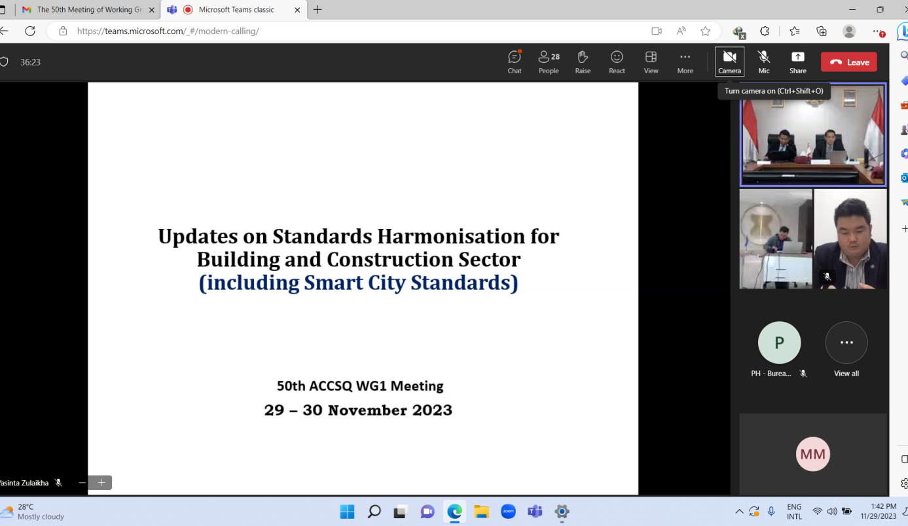Open the Bing Copilot sidebar button
908x526 pixels.
902,31
